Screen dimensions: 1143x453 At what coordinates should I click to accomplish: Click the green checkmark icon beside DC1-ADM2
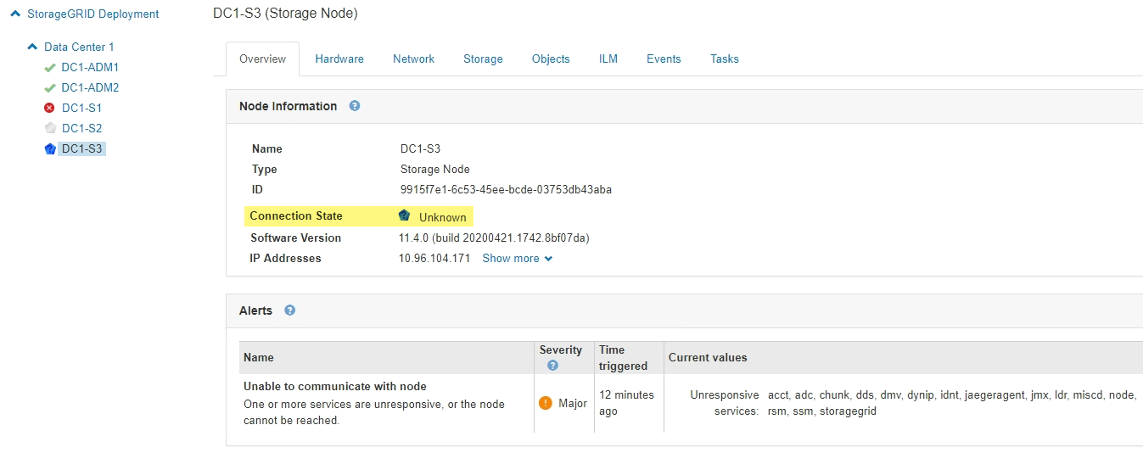pos(50,88)
